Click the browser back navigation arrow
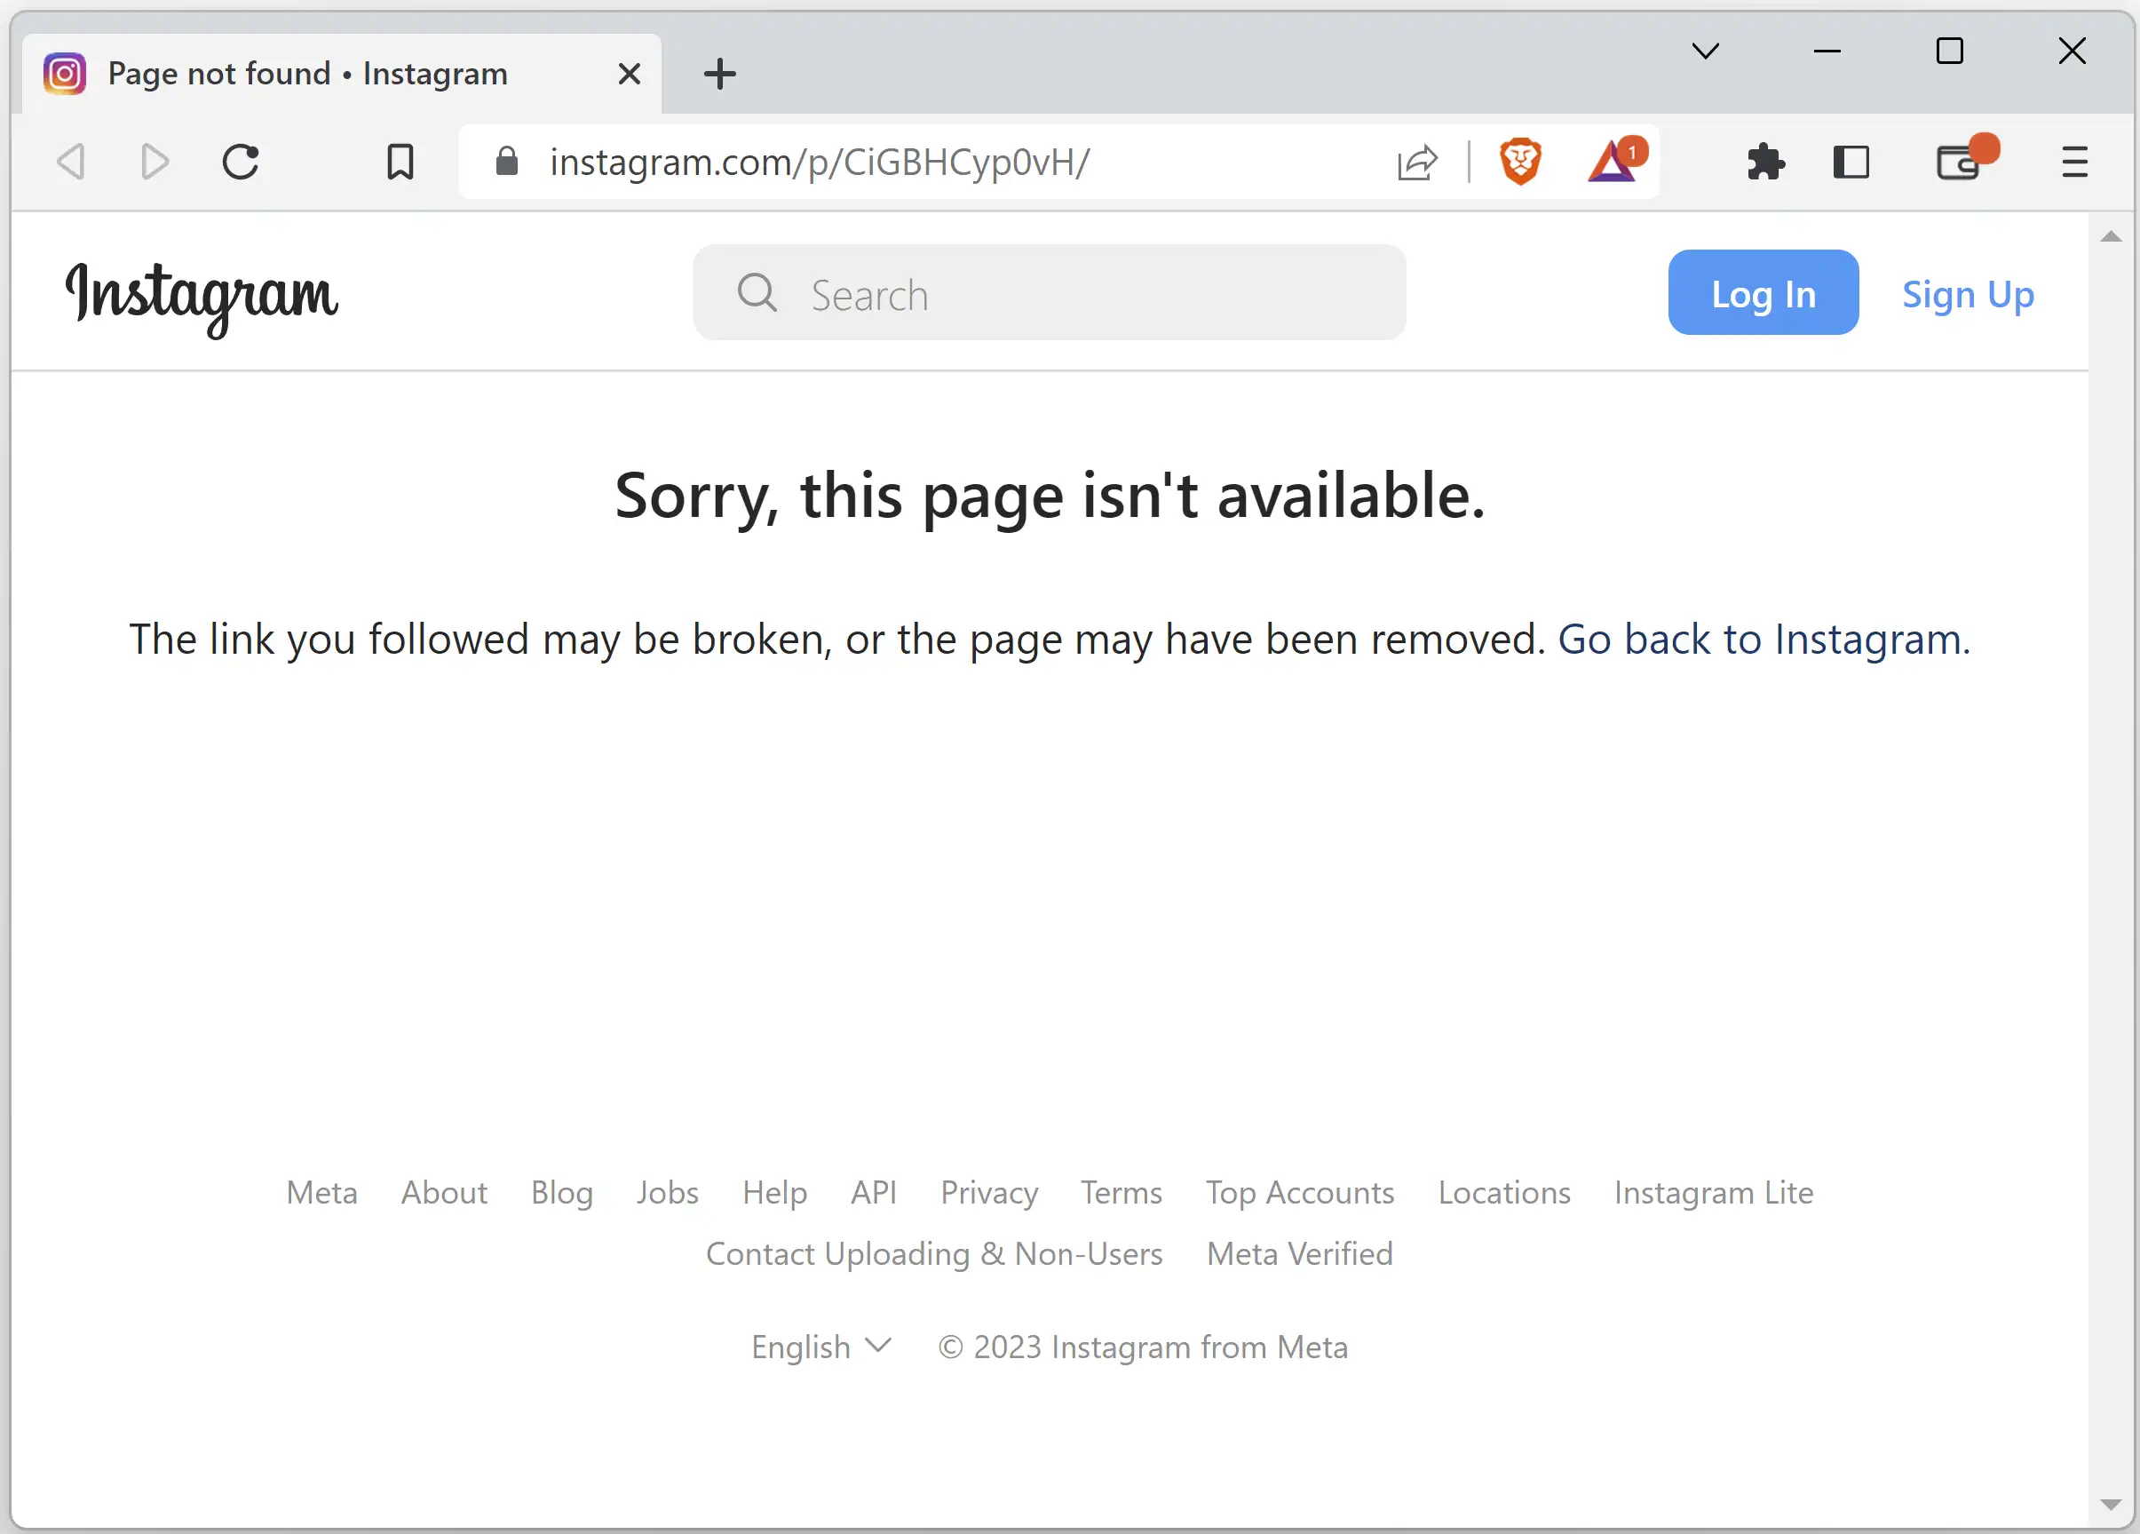Image resolution: width=2140 pixels, height=1534 pixels. click(x=71, y=161)
